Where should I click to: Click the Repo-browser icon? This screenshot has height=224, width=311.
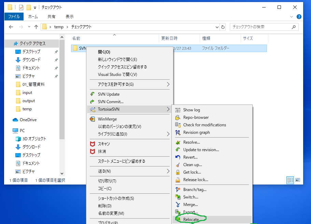point(178,117)
